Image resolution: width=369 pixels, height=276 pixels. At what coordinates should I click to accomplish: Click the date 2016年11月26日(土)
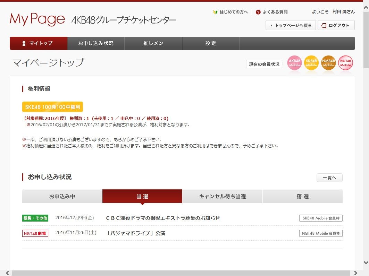point(76,233)
